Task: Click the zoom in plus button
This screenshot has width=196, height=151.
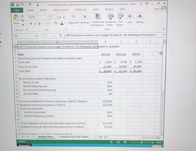Action: [x=152, y=143]
